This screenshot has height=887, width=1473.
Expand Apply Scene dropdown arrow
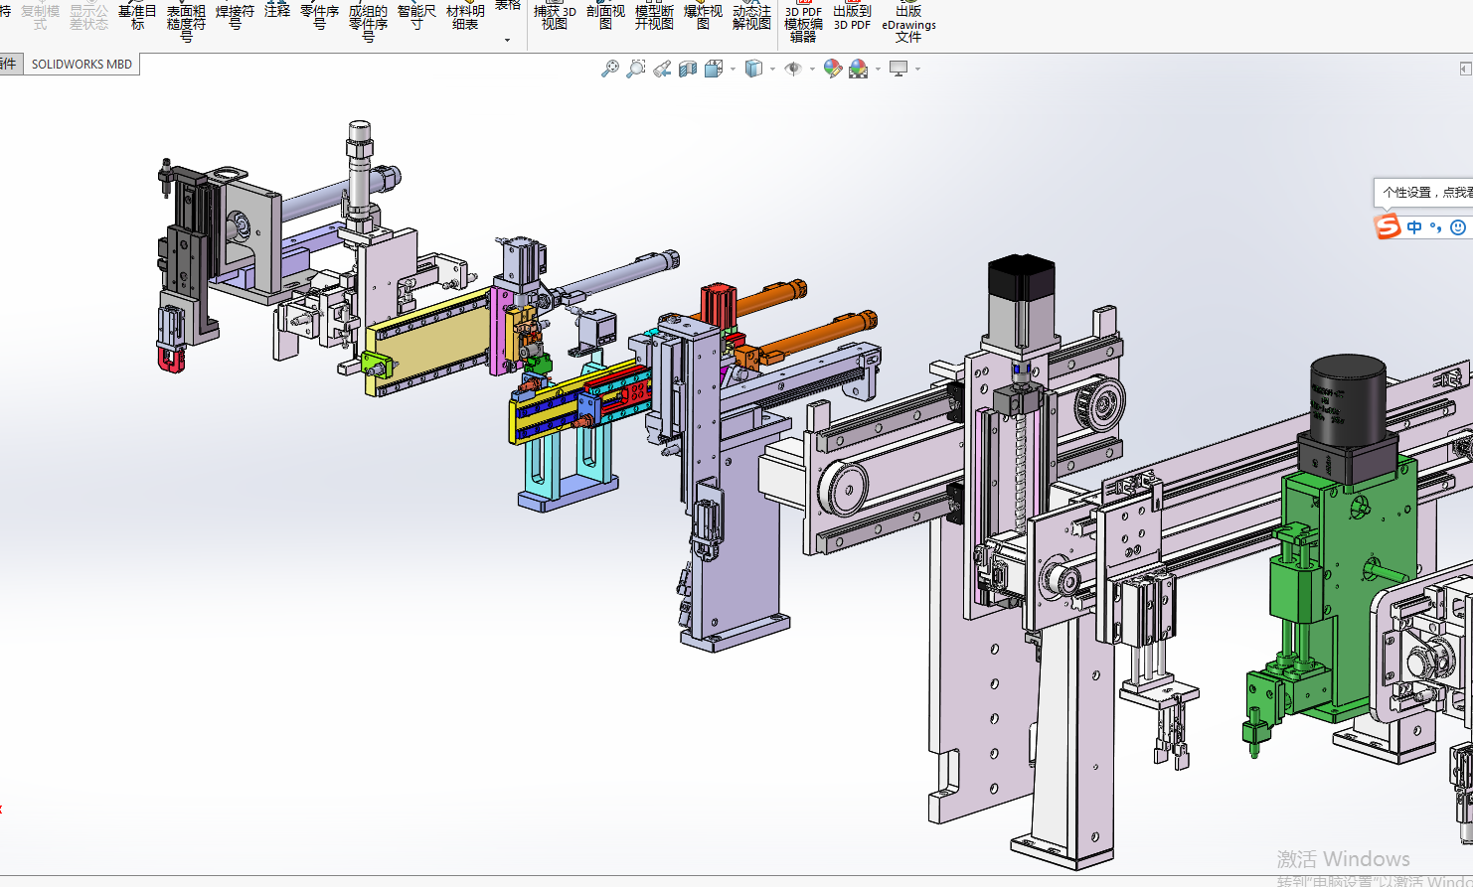coord(878,70)
